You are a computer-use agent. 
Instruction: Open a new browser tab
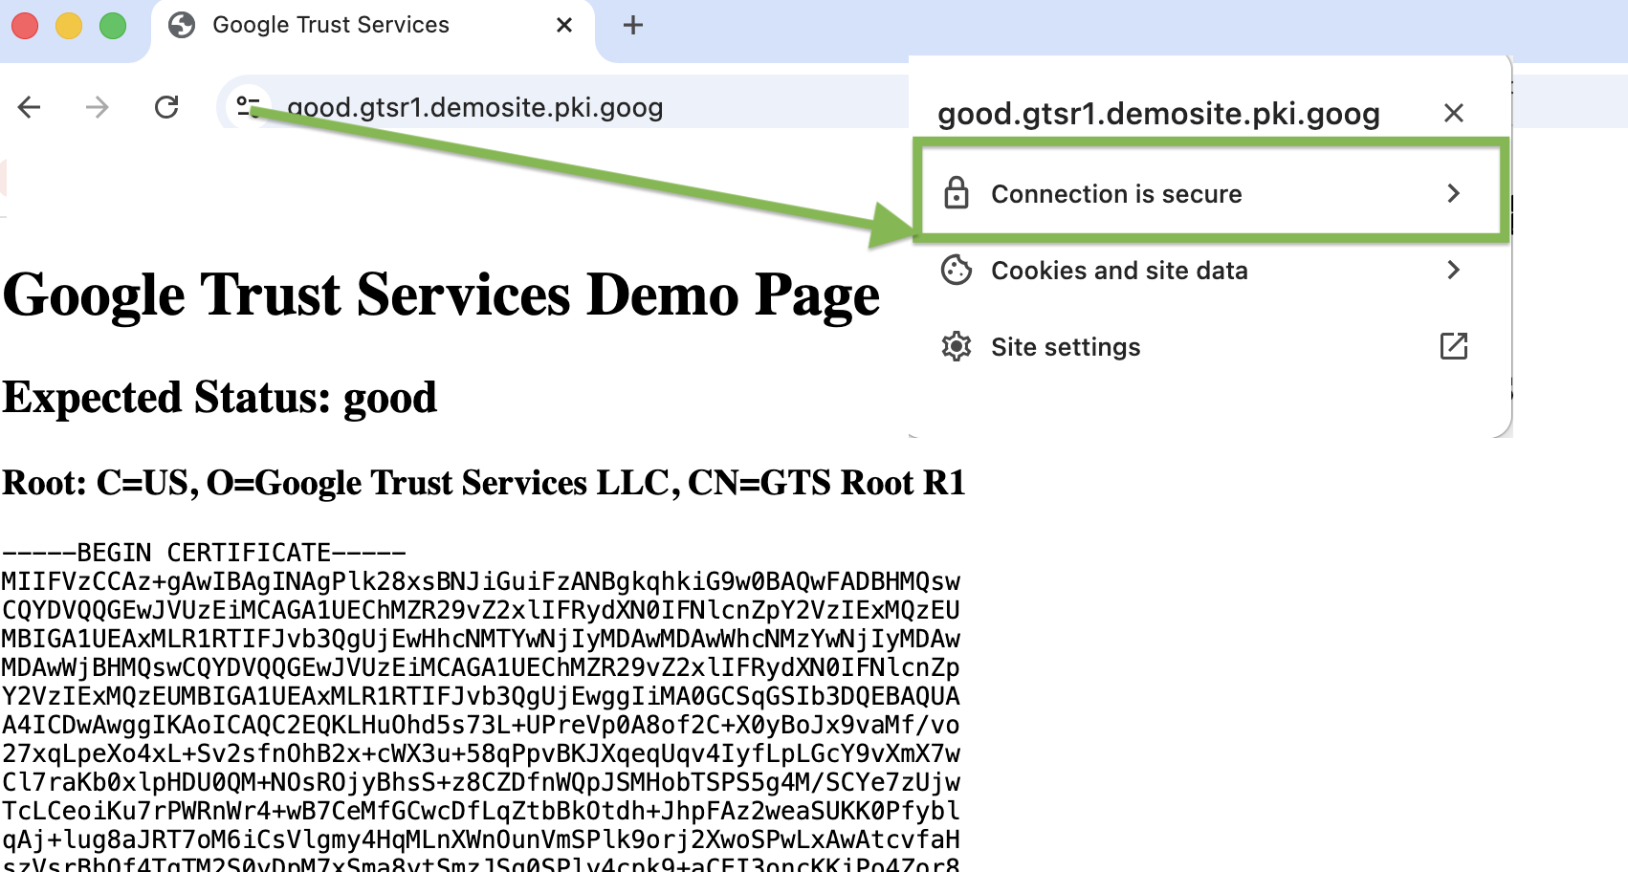[633, 25]
